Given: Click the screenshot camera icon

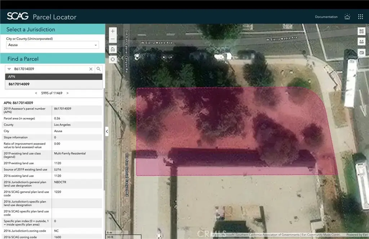Looking at the screenshot, I should 361,52.
